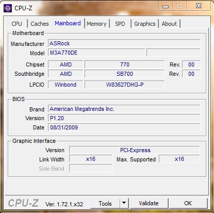214x213 pixels.
Task: Click the Southbridge value SB700
Action: pos(125,74)
